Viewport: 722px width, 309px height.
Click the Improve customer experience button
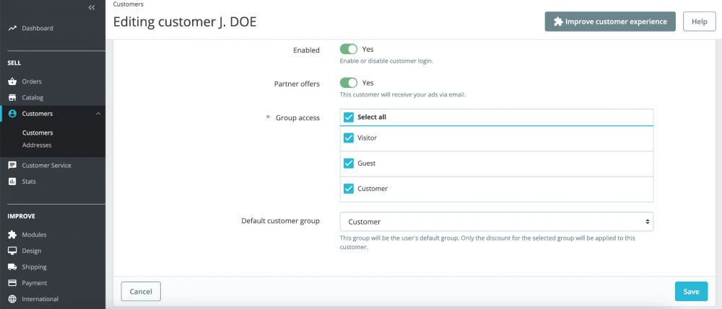point(610,22)
